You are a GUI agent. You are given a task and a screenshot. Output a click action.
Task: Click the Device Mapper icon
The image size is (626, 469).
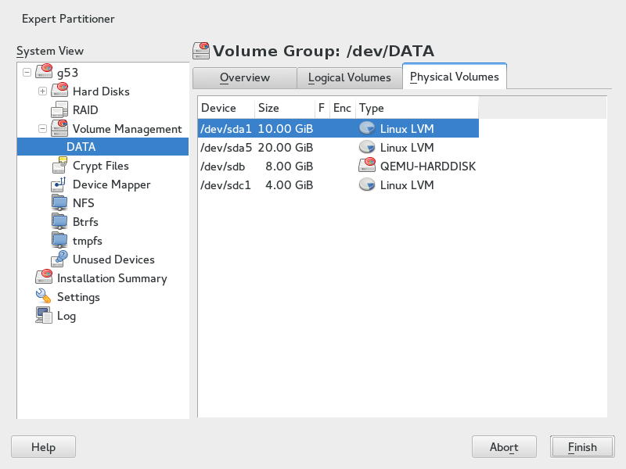pyautogui.click(x=59, y=184)
